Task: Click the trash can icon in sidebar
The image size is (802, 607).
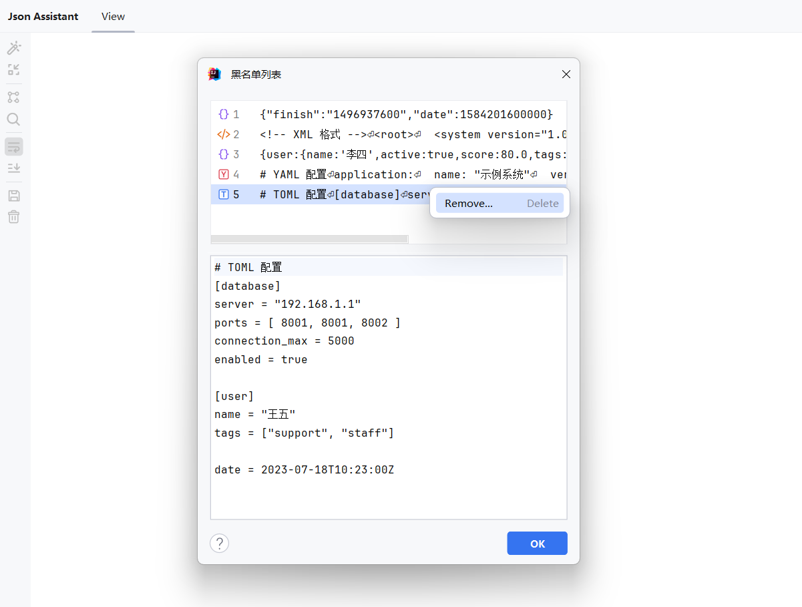Action: pos(13,217)
